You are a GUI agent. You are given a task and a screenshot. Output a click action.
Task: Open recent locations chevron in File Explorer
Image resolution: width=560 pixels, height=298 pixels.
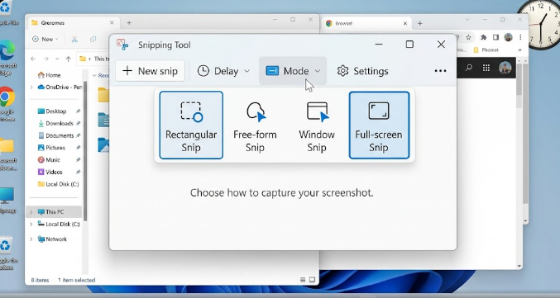coord(57,59)
